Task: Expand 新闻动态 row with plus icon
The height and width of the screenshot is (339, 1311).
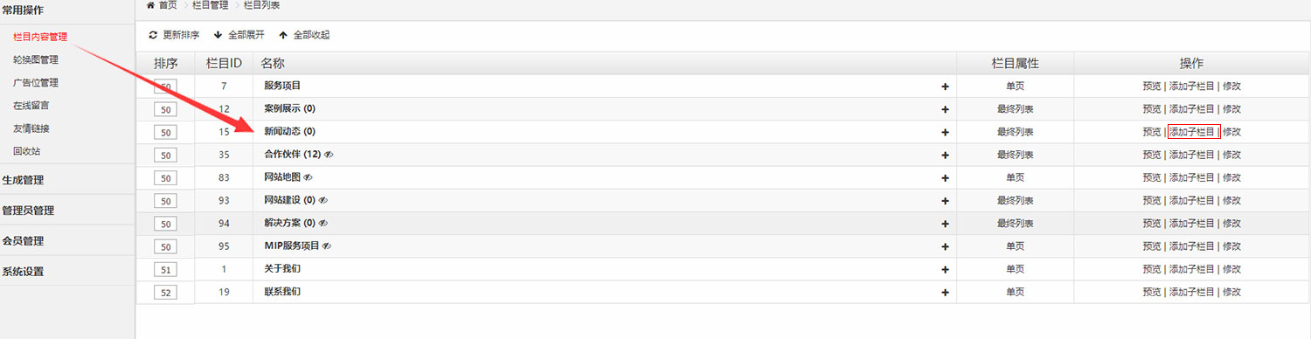Action: point(945,132)
